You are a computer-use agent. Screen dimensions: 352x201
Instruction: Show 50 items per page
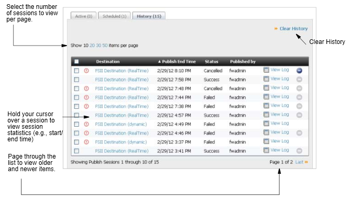click(105, 46)
